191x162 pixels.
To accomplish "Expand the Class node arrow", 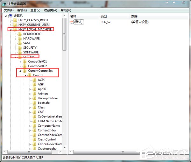I will (30, 108).
